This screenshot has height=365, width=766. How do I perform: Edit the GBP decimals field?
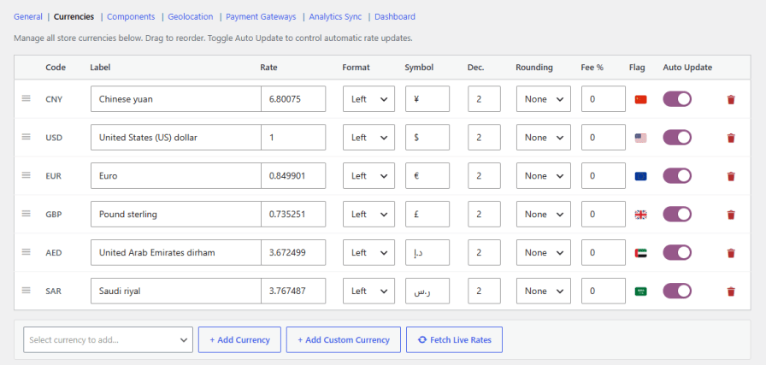484,214
